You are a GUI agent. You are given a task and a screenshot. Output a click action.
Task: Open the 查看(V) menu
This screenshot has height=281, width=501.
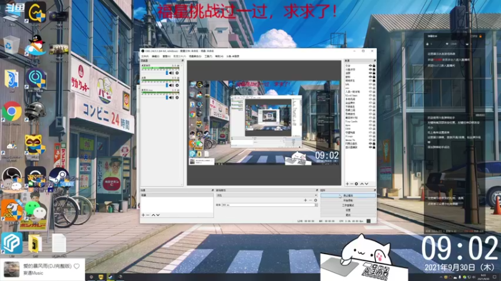(x=166, y=56)
